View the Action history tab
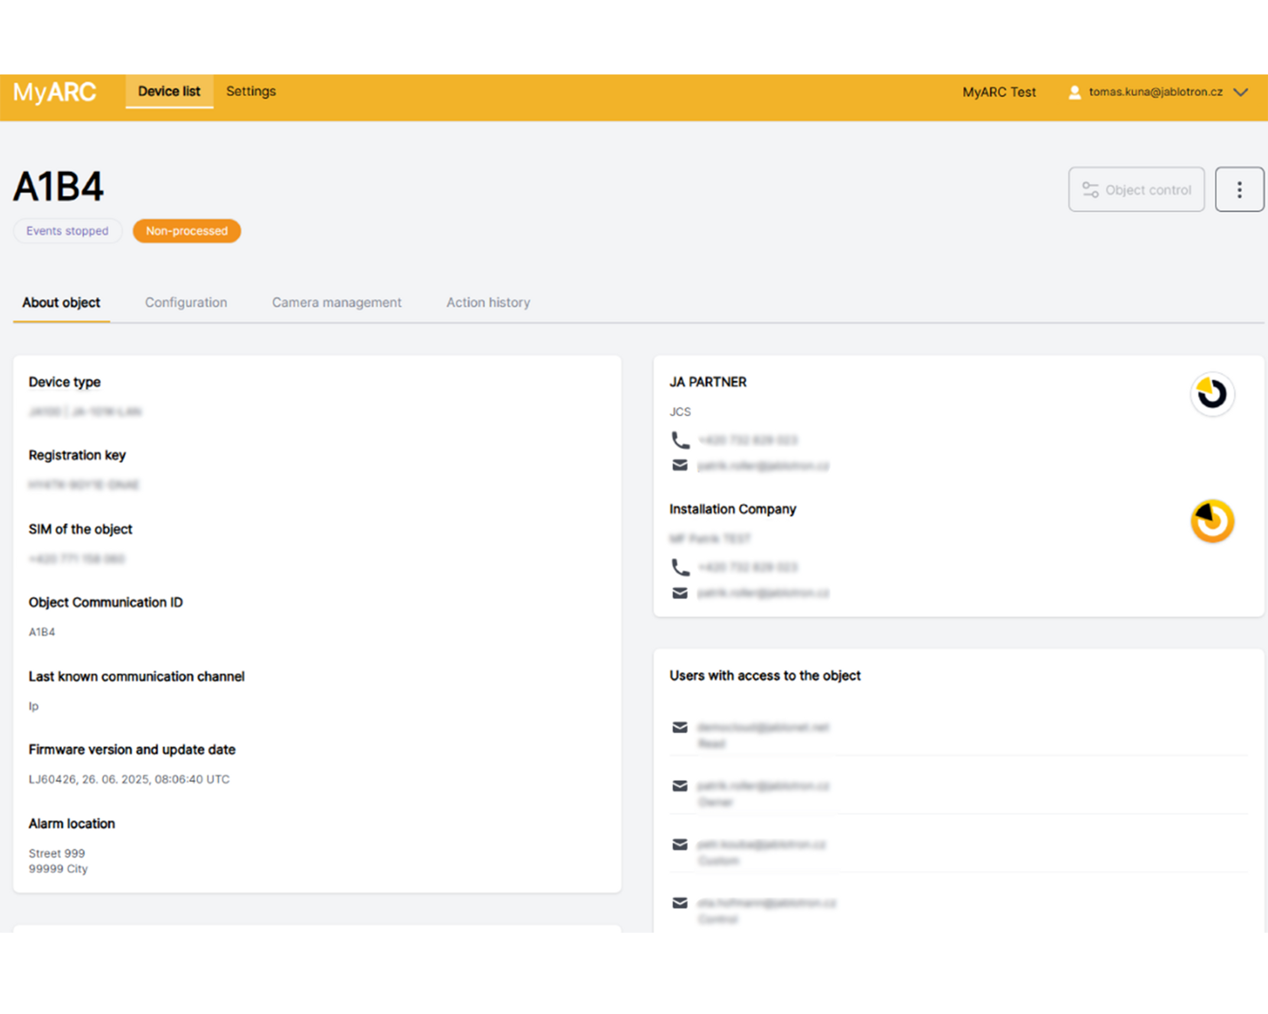Image resolution: width=1268 pixels, height=1014 pixels. pyautogui.click(x=488, y=302)
